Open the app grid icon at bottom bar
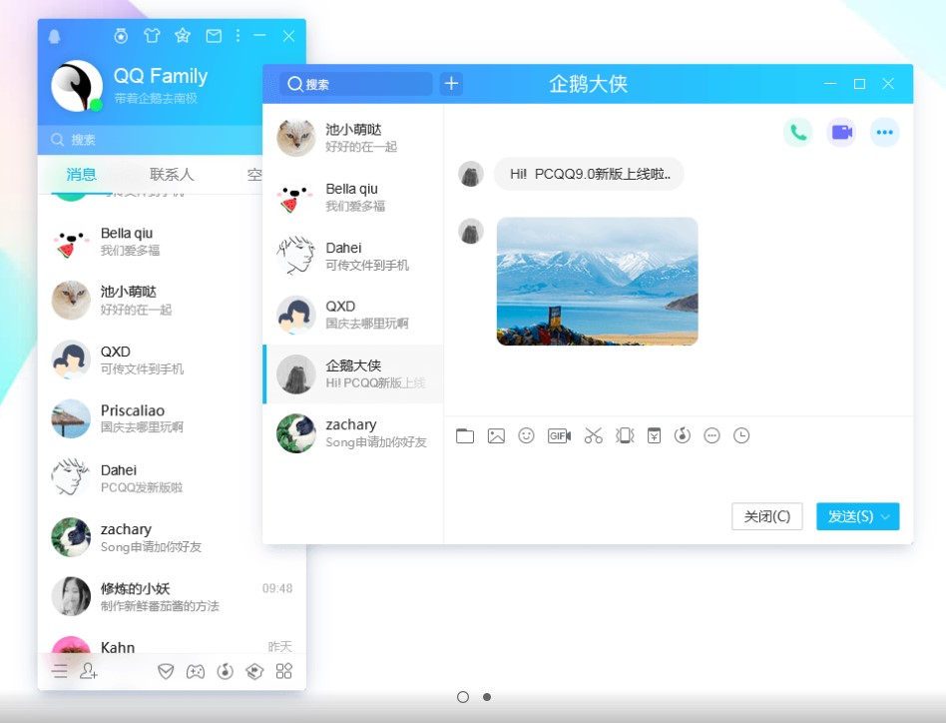 coord(284,671)
